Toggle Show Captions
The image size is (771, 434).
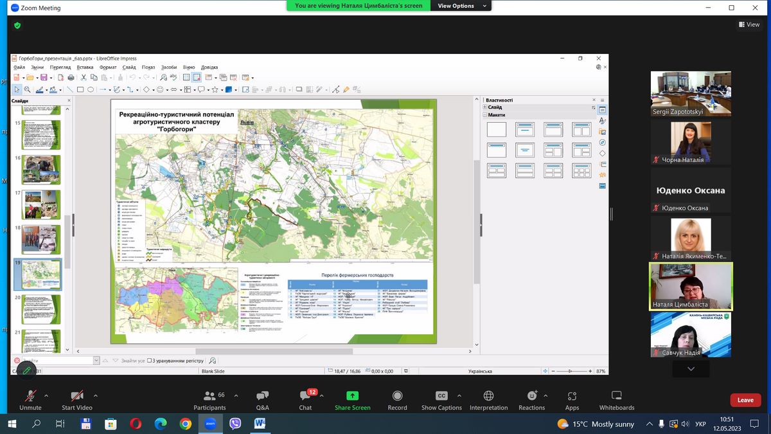pos(441,396)
